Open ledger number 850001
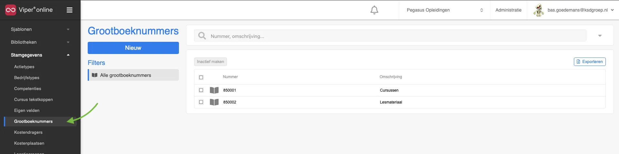The height and width of the screenshot is (154, 619). tap(230, 90)
